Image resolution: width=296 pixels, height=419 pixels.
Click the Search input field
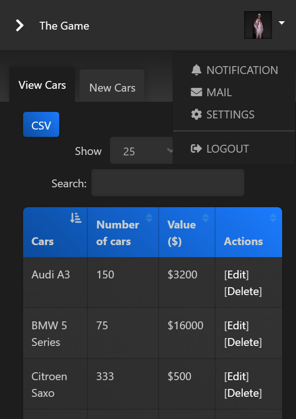pyautogui.click(x=167, y=183)
